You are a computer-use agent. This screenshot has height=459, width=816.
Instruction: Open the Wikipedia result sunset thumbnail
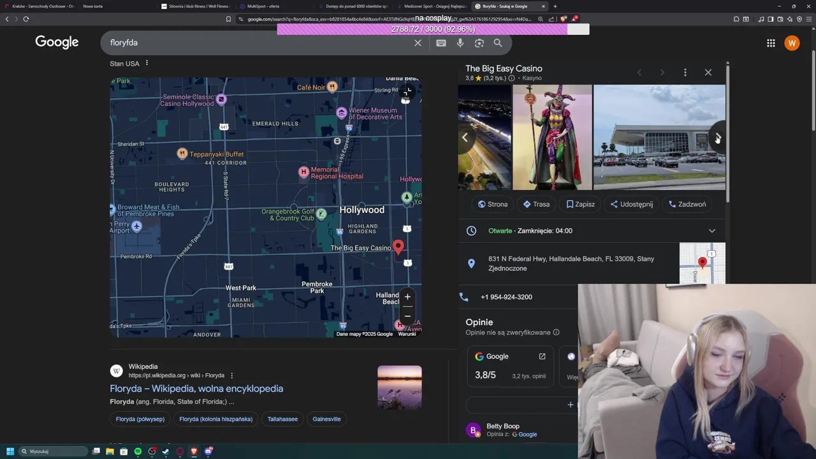pyautogui.click(x=399, y=387)
